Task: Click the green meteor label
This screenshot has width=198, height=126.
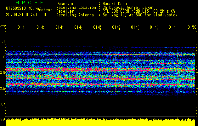Action: tap(45, 10)
